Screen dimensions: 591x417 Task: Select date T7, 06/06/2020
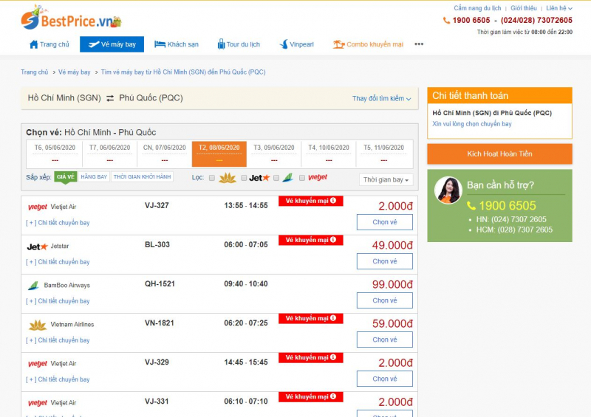pos(109,154)
